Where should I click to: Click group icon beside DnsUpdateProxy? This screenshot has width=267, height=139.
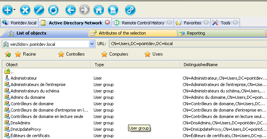(7, 129)
